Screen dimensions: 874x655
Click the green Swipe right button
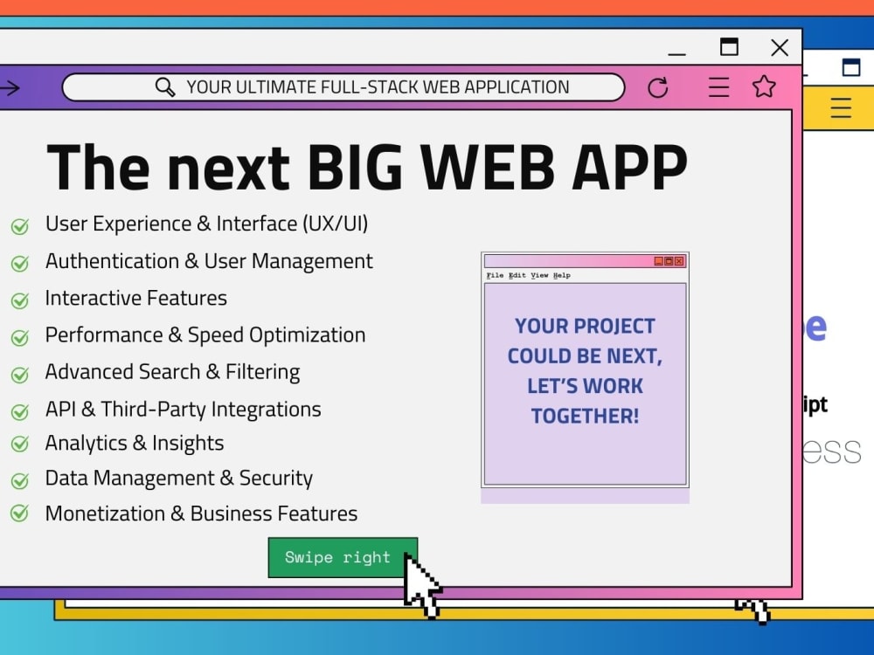343,557
